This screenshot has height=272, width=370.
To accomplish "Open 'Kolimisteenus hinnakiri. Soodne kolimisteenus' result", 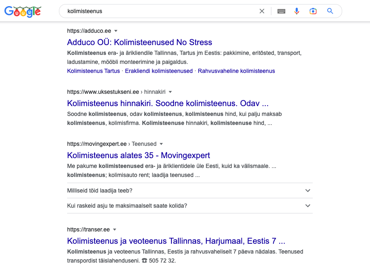I will [168, 103].
